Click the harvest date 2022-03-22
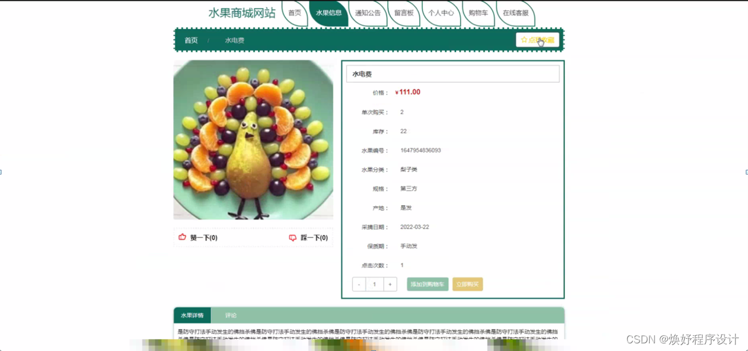Image resolution: width=748 pixels, height=351 pixels. (x=415, y=227)
